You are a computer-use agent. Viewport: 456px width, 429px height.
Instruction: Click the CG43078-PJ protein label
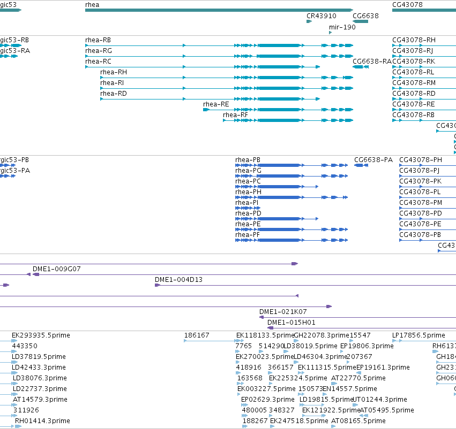coord(420,171)
